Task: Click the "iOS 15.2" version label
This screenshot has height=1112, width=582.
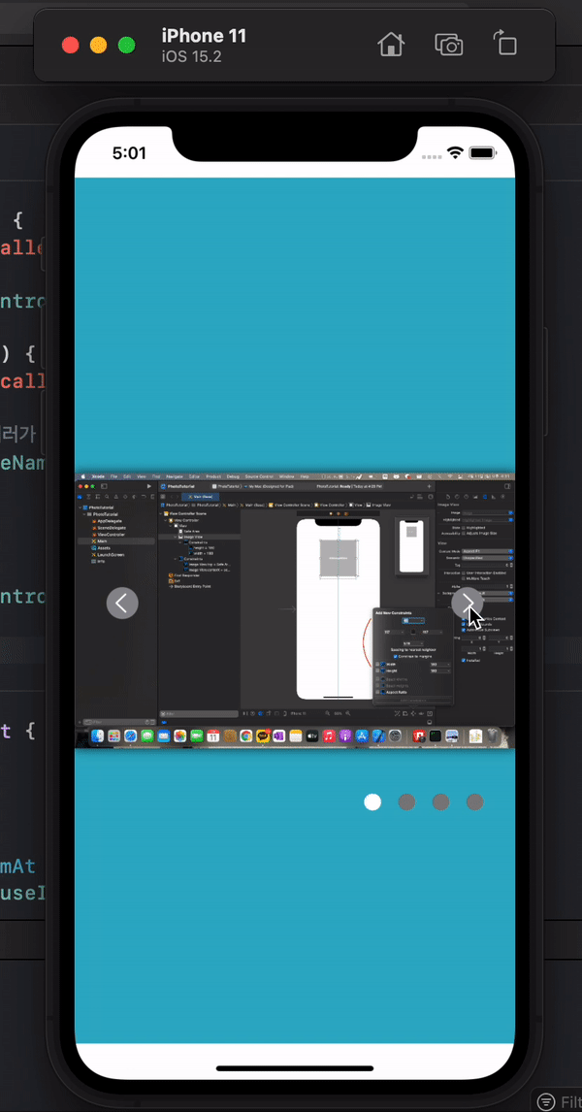Action: click(x=191, y=56)
